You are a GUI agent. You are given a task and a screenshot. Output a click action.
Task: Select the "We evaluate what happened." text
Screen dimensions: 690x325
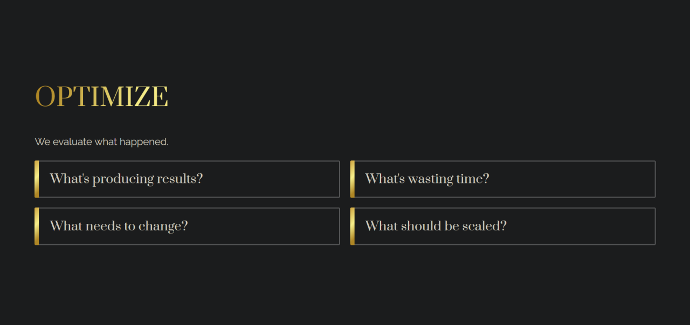[101, 142]
